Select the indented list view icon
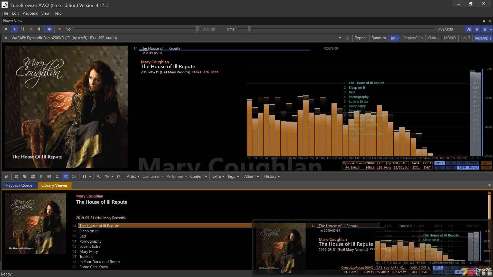 [x=74, y=176]
